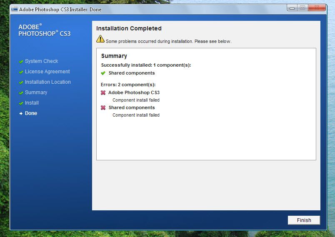This screenshot has height=237, width=335.
Task: Click the green check beside Installation Location
Action: point(21,82)
